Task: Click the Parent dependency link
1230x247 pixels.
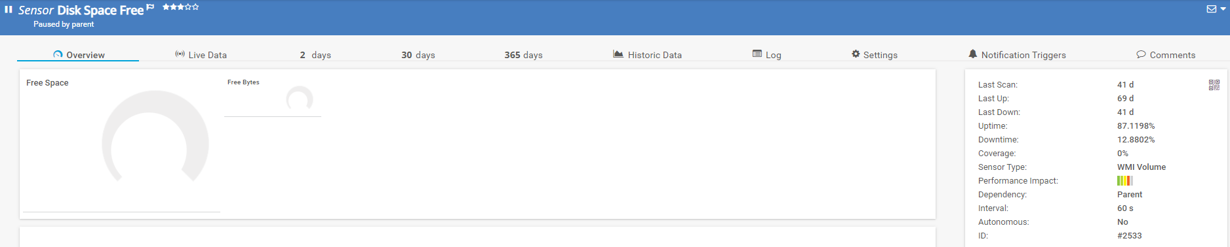Action: [x=1130, y=195]
